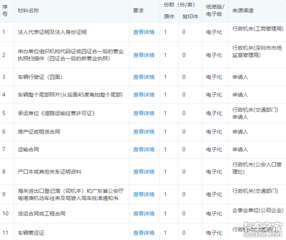Screen dimensions: 286x240
Task: Select the 复印件 sub-header
Action: click(x=190, y=17)
